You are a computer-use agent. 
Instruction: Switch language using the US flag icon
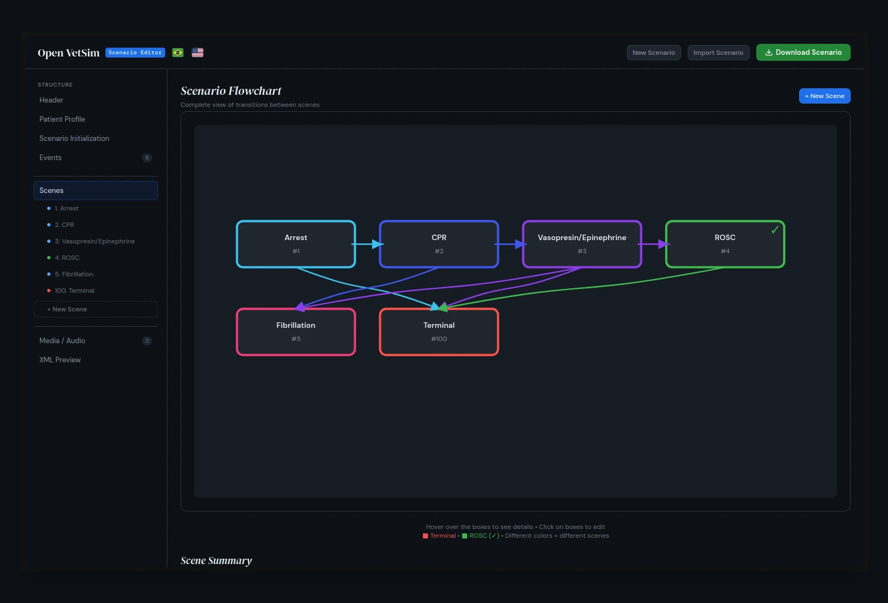[198, 53]
